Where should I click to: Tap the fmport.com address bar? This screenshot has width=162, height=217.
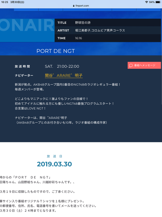pyautogui.click(x=81, y=6)
